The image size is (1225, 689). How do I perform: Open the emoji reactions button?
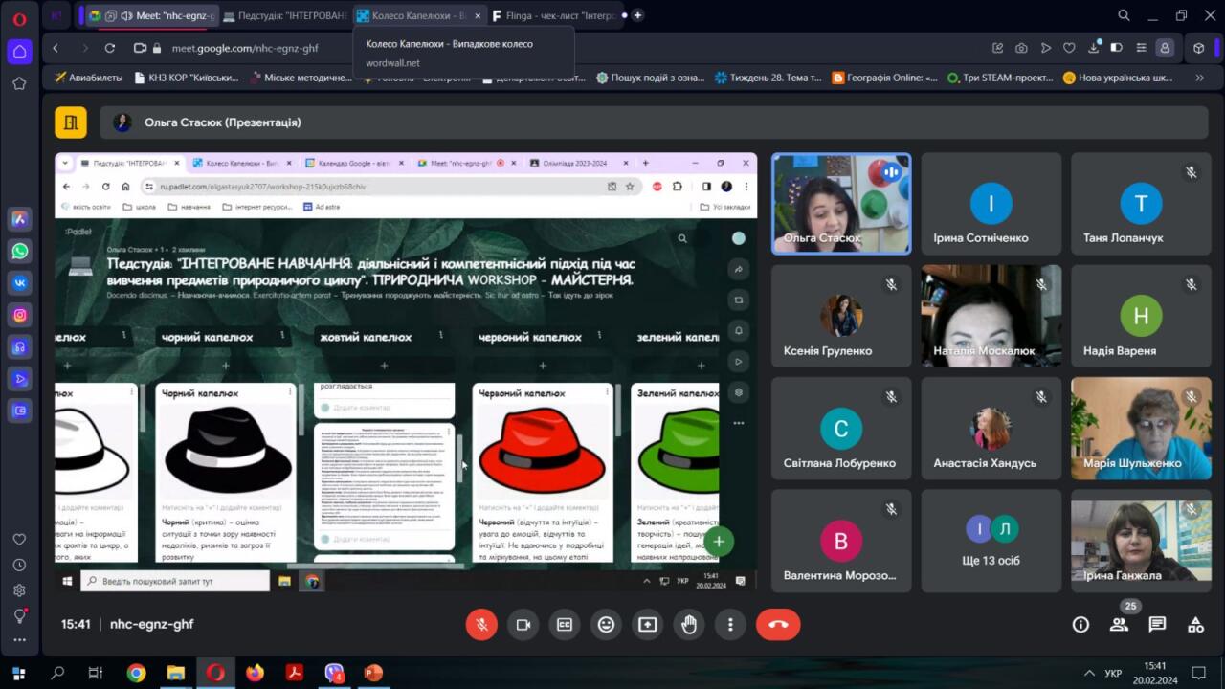tap(606, 625)
